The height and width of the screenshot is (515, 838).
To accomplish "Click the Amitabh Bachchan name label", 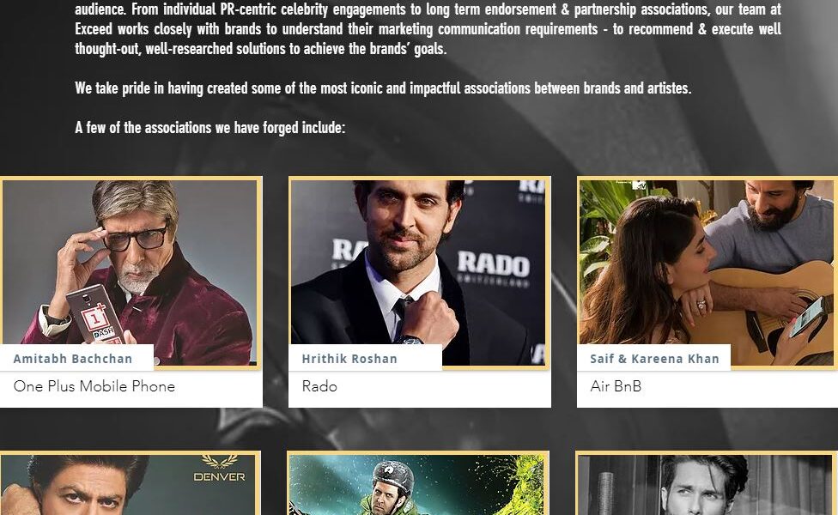I will click(x=73, y=359).
